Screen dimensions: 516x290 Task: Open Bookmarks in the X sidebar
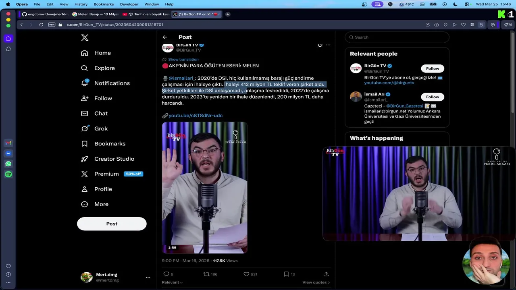(103, 143)
